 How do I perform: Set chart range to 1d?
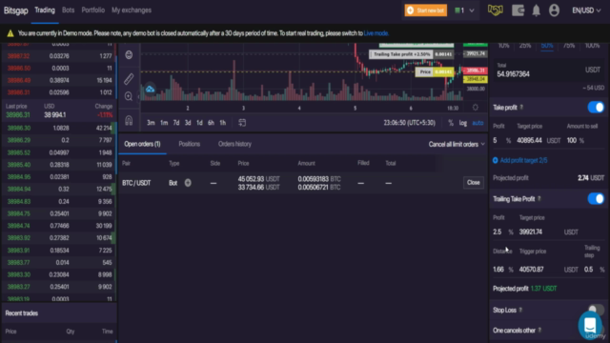pos(199,123)
